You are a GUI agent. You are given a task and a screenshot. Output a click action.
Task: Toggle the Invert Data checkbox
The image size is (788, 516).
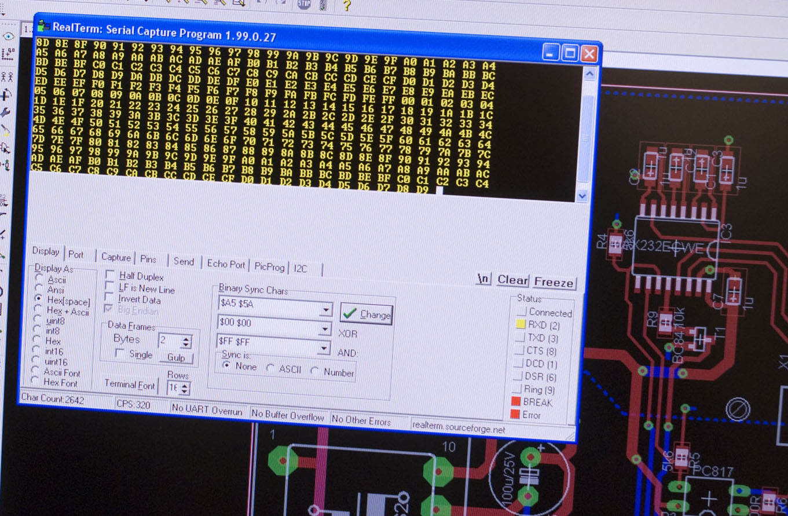pyautogui.click(x=109, y=298)
